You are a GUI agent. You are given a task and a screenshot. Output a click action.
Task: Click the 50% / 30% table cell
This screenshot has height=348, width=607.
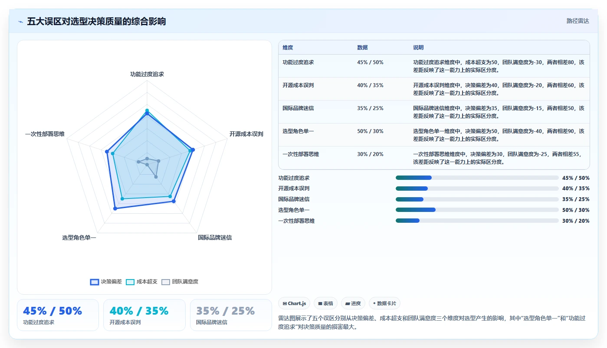click(370, 131)
